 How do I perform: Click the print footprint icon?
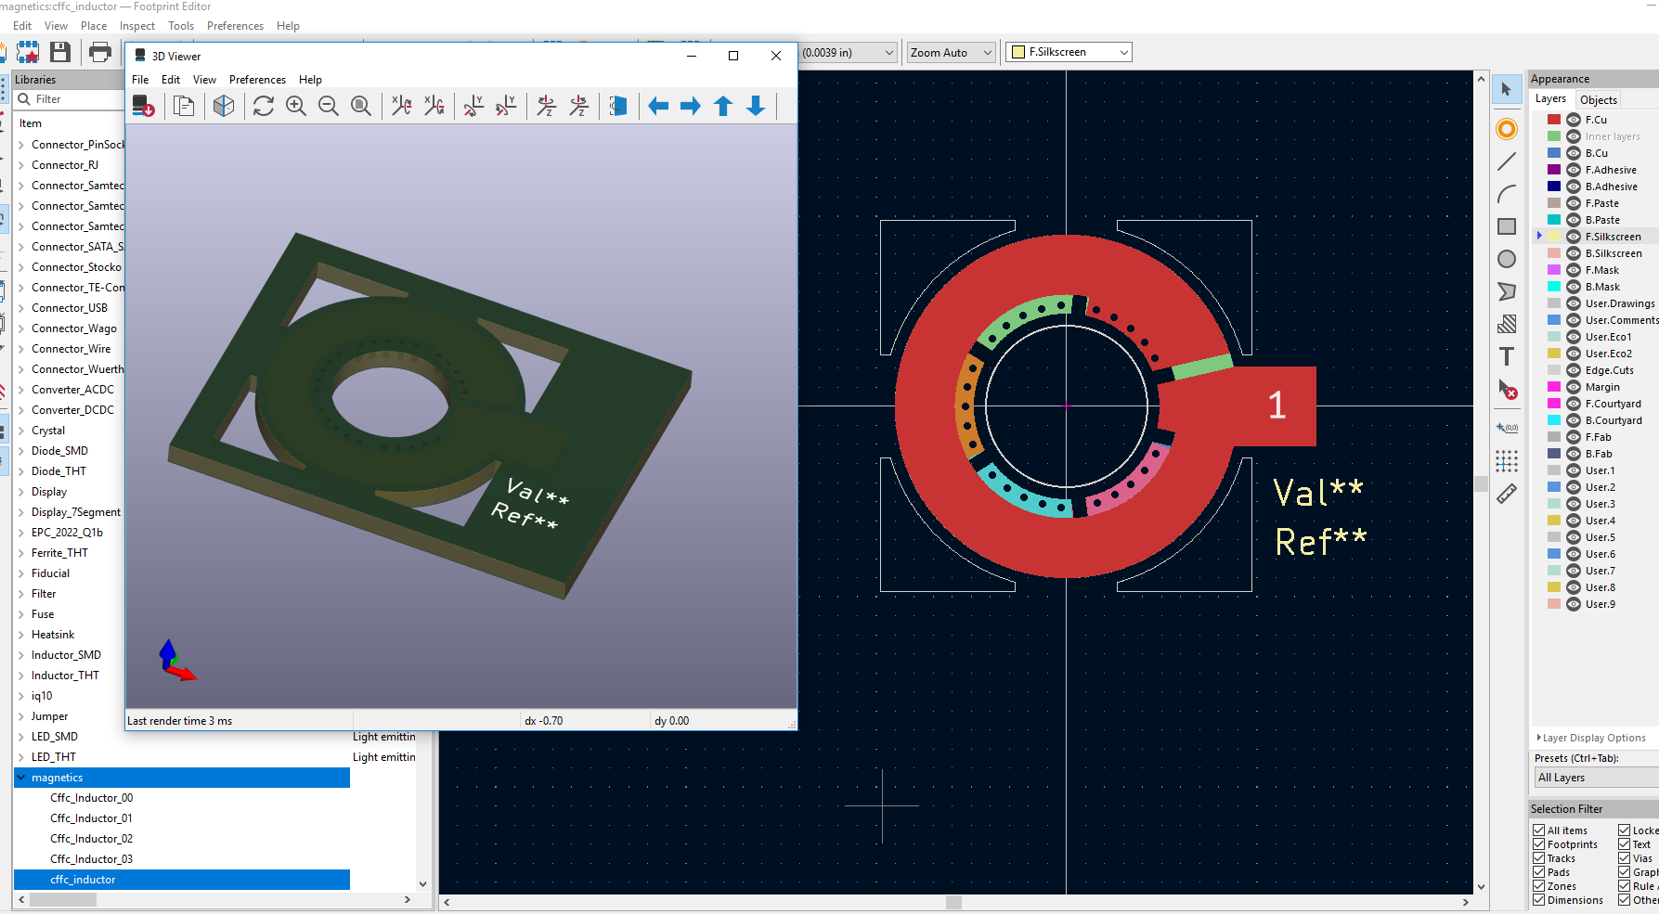[100, 53]
